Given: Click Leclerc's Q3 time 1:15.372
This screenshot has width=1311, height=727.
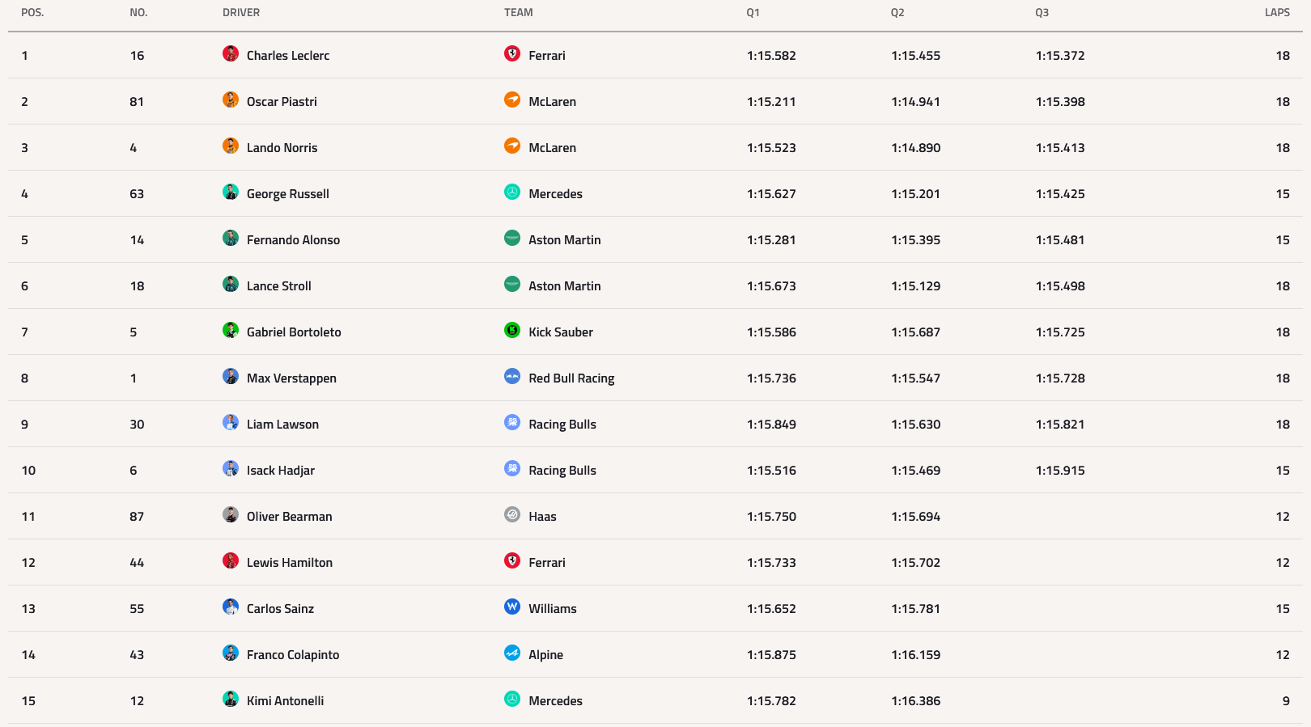Looking at the screenshot, I should coord(1060,56).
